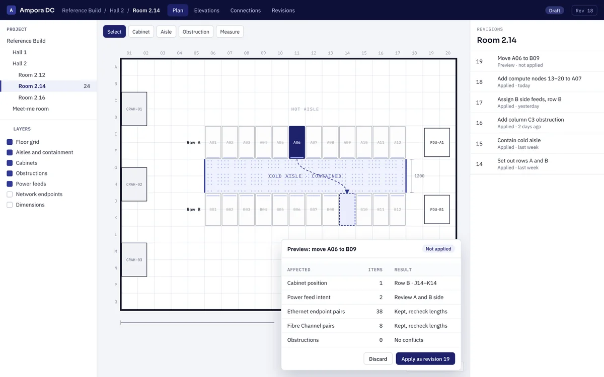This screenshot has width=604, height=377.
Task: Select revision 14 Set out rows
Action: coord(537,164)
